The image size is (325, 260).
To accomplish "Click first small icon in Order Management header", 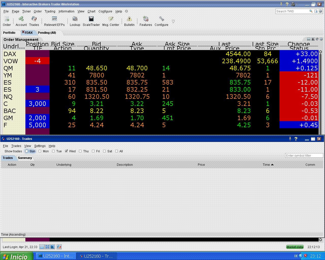I will click(x=308, y=39).
